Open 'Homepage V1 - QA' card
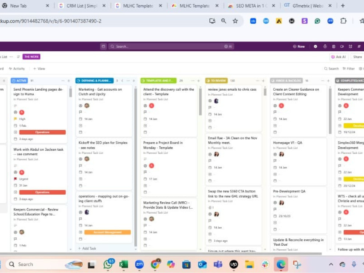The width and height of the screenshot is (364, 273). [x=298, y=162]
